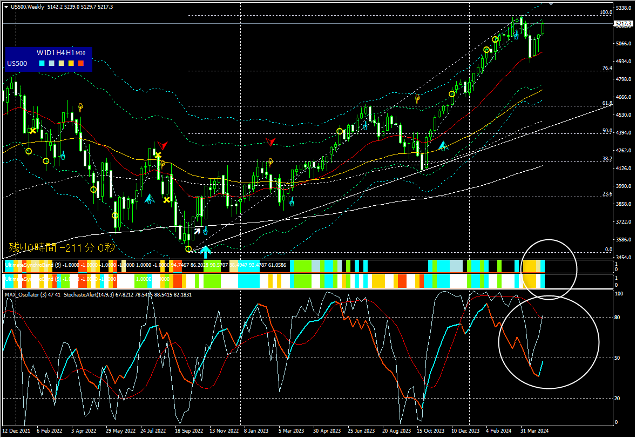The image size is (636, 438).
Task: Click the large cyan up arrow at chart bottom
Action: [x=205, y=252]
